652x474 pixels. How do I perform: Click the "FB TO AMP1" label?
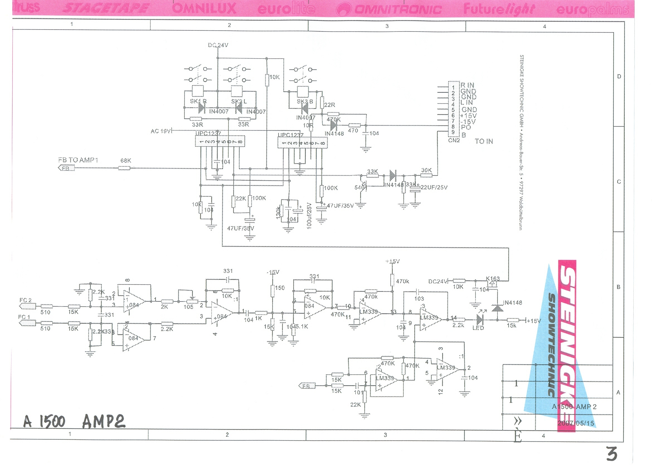click(x=78, y=160)
